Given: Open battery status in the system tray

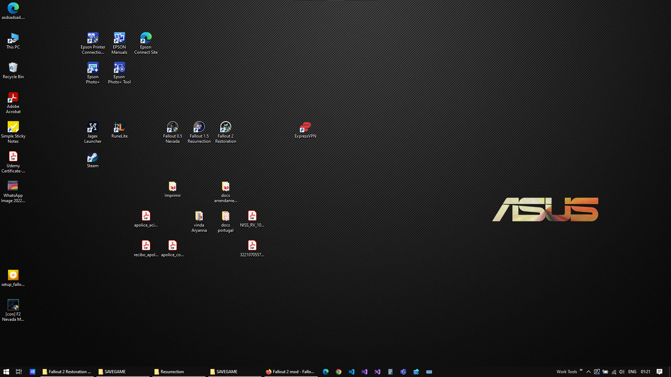Looking at the screenshot, I should tap(605, 372).
